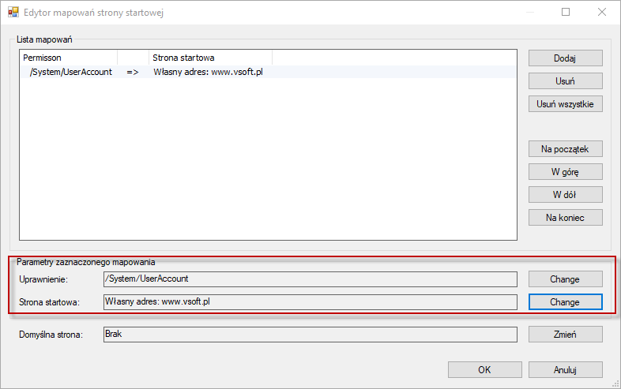Select the /System/UserAccount mapping row
Image resolution: width=621 pixels, height=389 pixels.
point(268,72)
